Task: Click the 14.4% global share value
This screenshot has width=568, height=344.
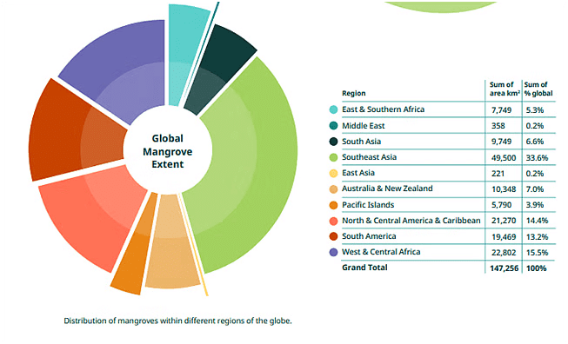Action: (537, 221)
